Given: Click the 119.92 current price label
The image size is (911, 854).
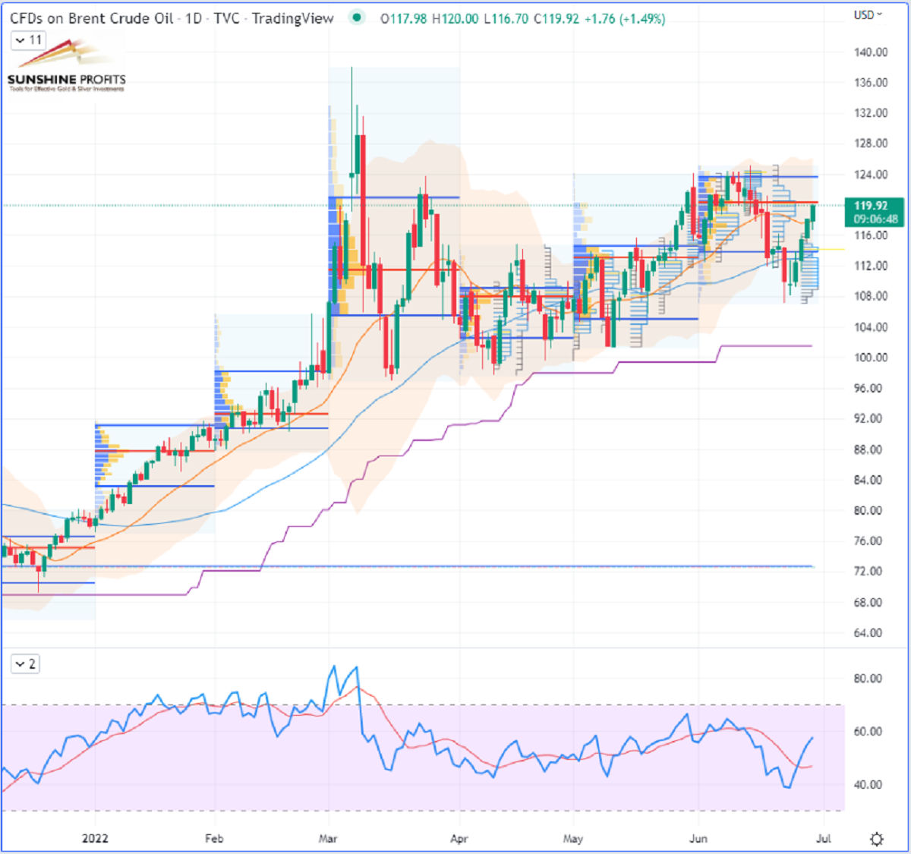Looking at the screenshot, I should click(871, 206).
